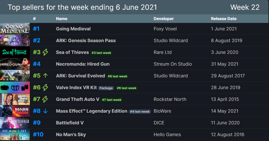Click the '#8 last week' badge
This screenshot has width=269, height=141.
click(x=117, y=76)
